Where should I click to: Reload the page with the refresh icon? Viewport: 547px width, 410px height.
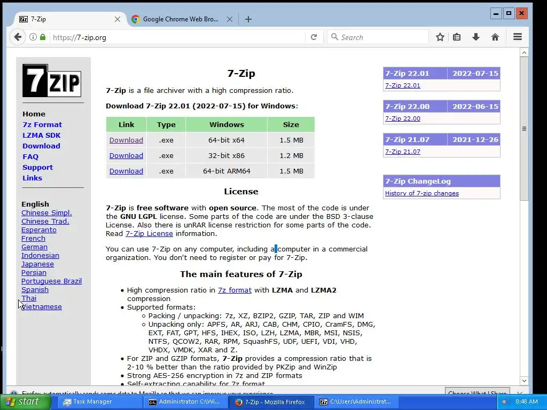314,37
